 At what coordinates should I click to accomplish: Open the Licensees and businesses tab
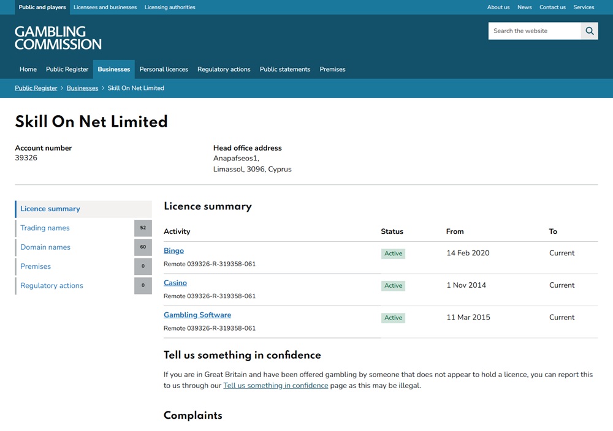tap(105, 7)
